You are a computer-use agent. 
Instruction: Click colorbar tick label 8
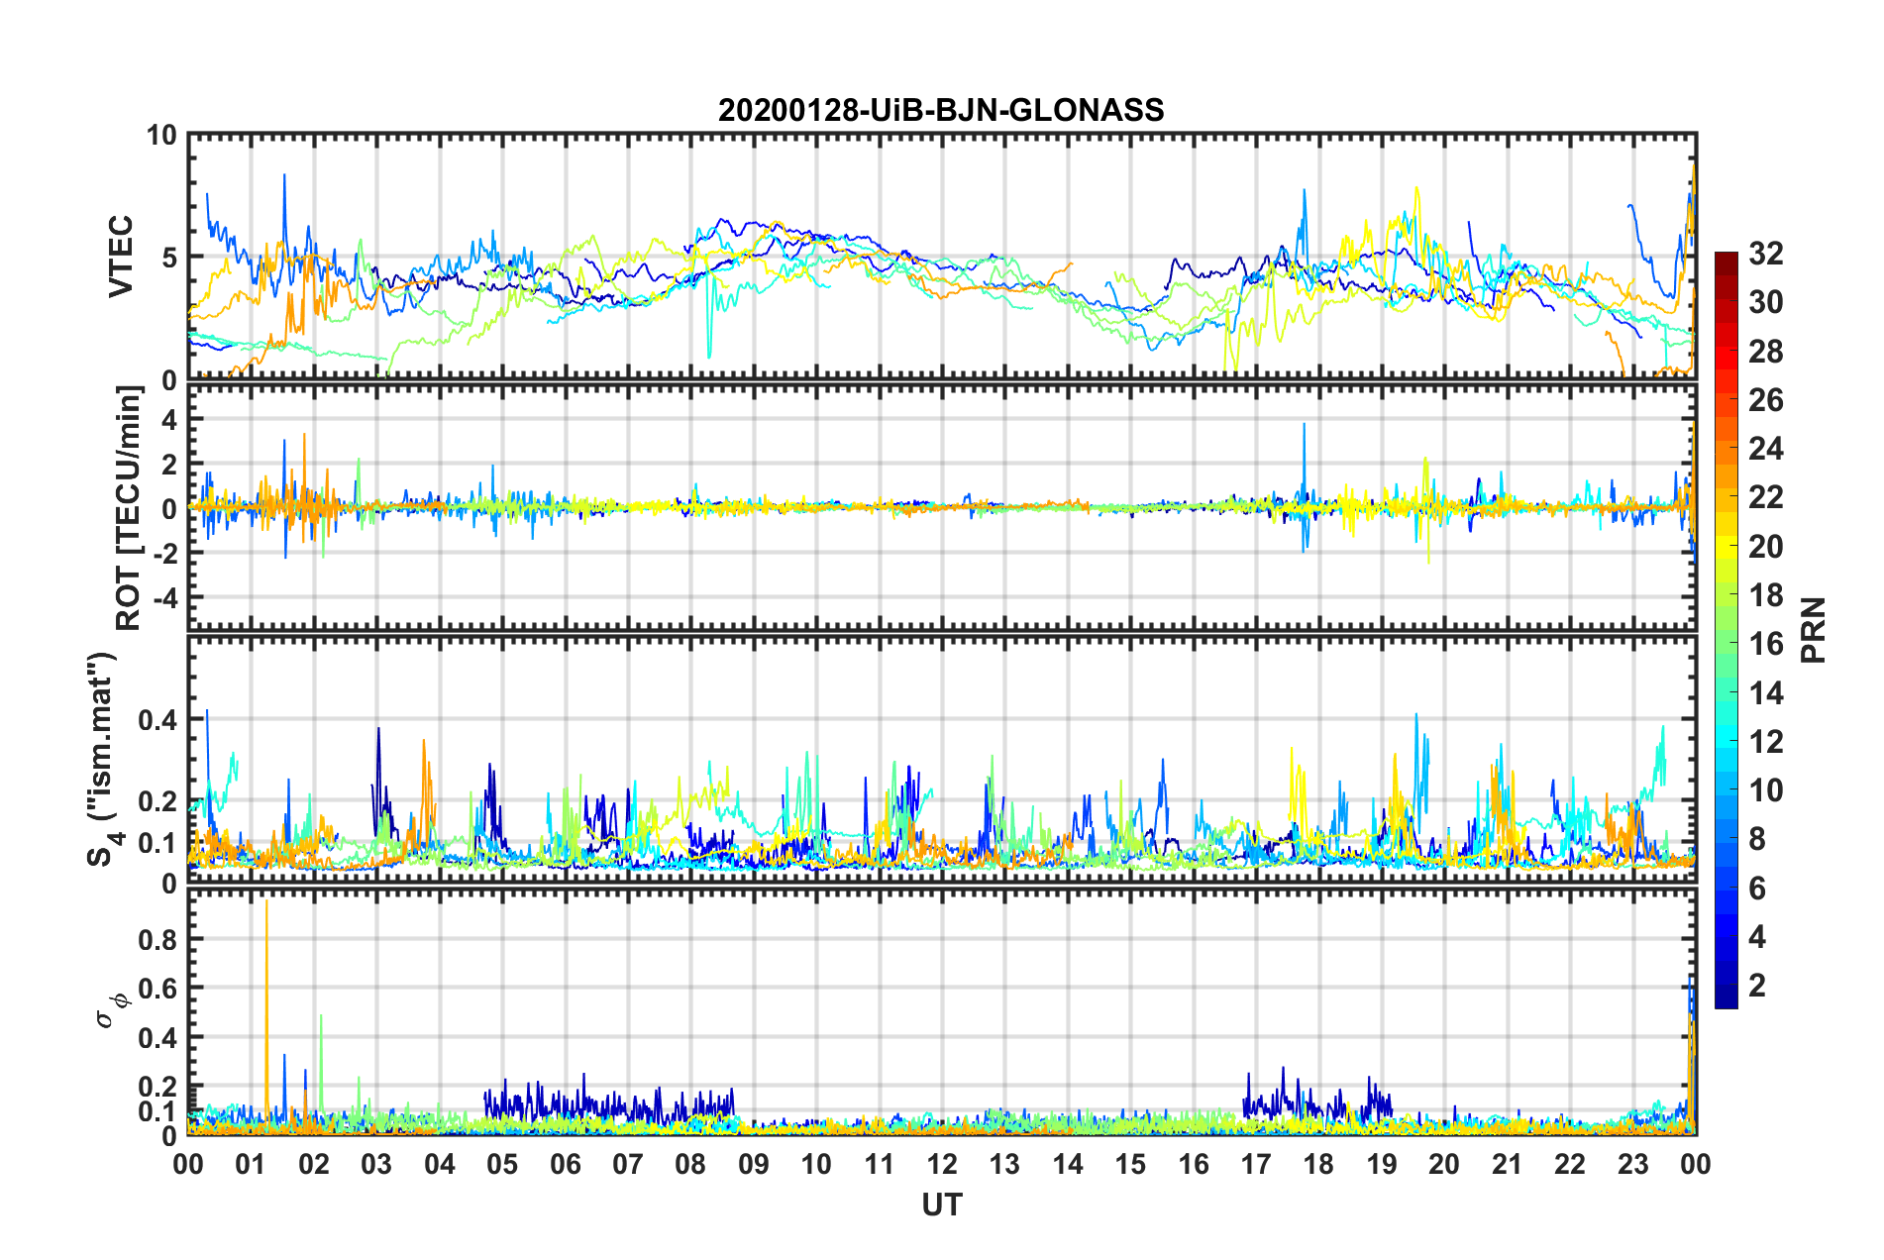(x=1756, y=839)
